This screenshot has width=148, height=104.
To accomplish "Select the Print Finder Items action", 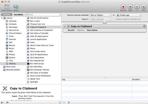I will click(x=38, y=52).
